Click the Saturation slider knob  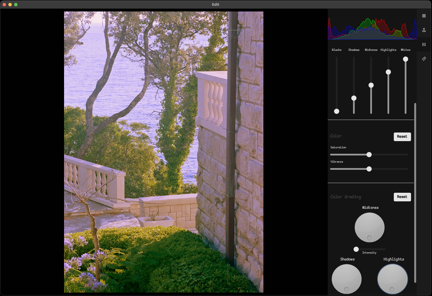[369, 155]
